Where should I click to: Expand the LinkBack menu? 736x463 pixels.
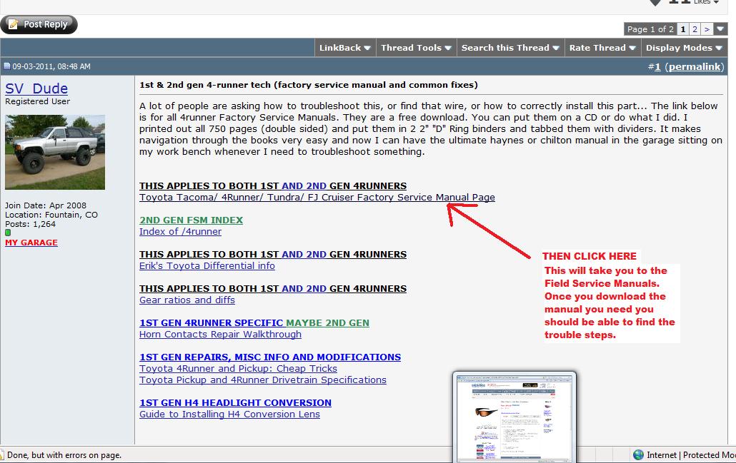click(345, 48)
